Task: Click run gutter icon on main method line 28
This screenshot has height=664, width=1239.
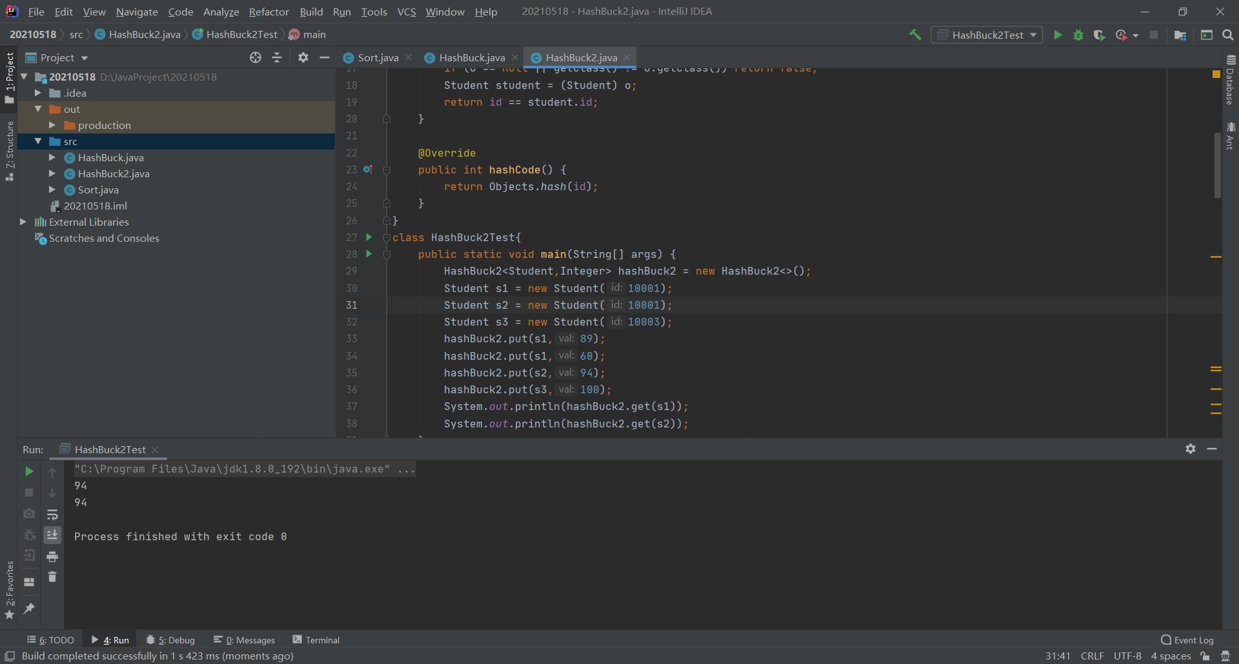Action: (x=369, y=254)
